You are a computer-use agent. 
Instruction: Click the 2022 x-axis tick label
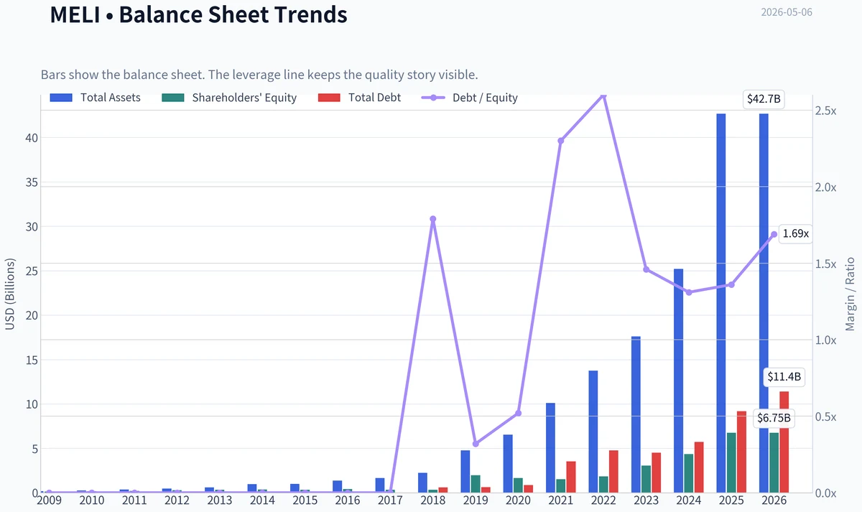[x=603, y=501]
